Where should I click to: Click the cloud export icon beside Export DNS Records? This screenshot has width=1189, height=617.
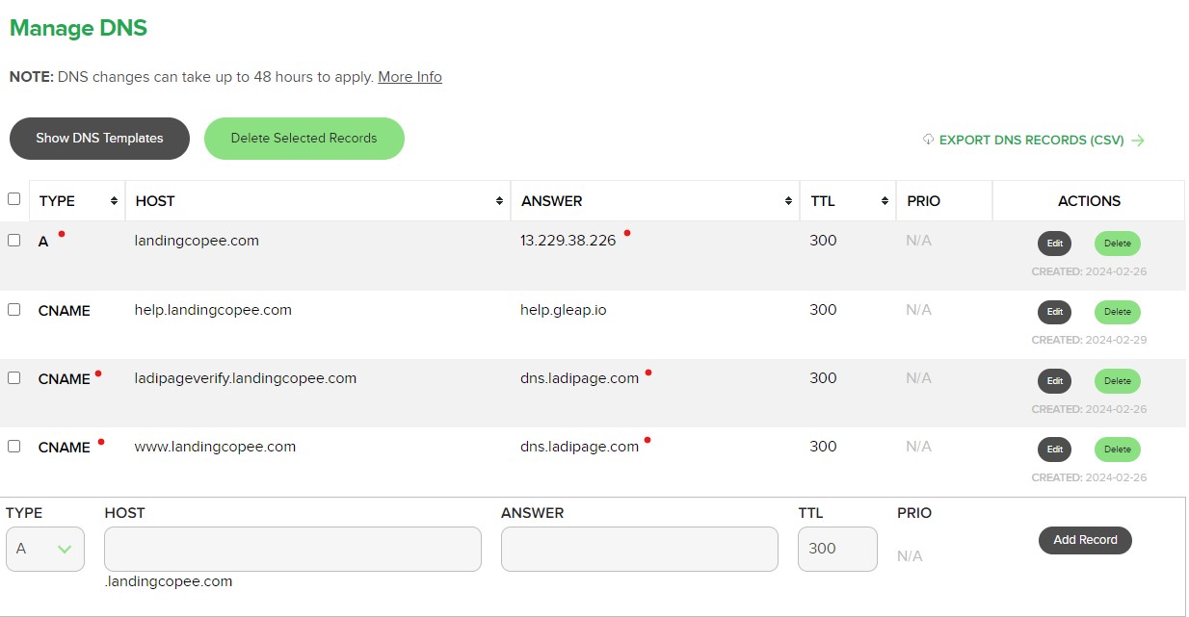point(928,140)
